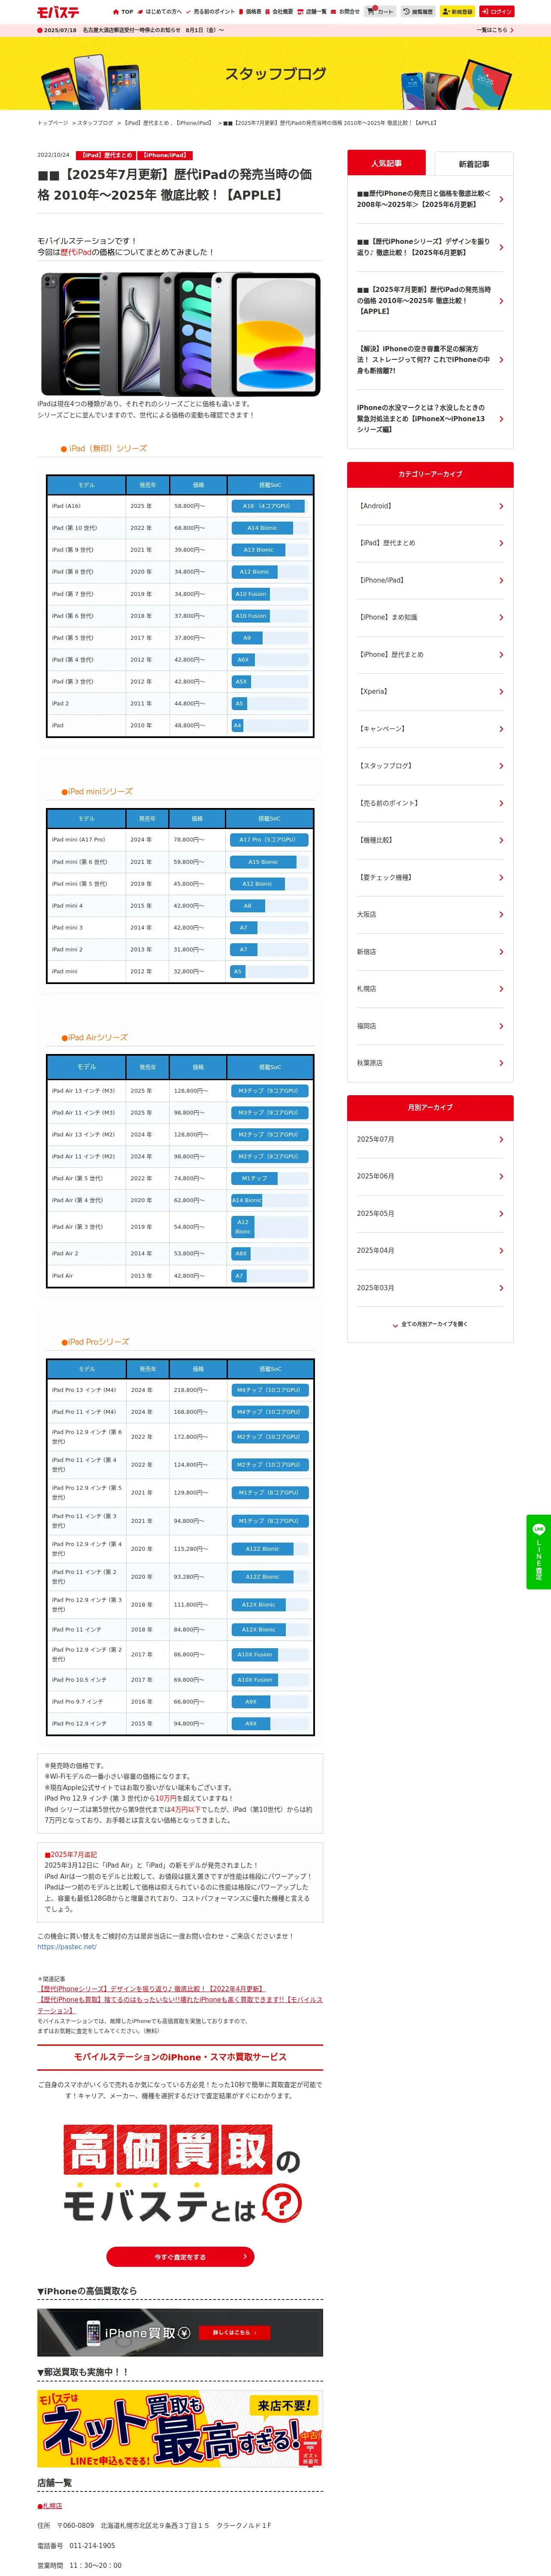Open chevron for 2025年06月 archive
Image resolution: width=551 pixels, height=2576 pixels.
tap(501, 1176)
